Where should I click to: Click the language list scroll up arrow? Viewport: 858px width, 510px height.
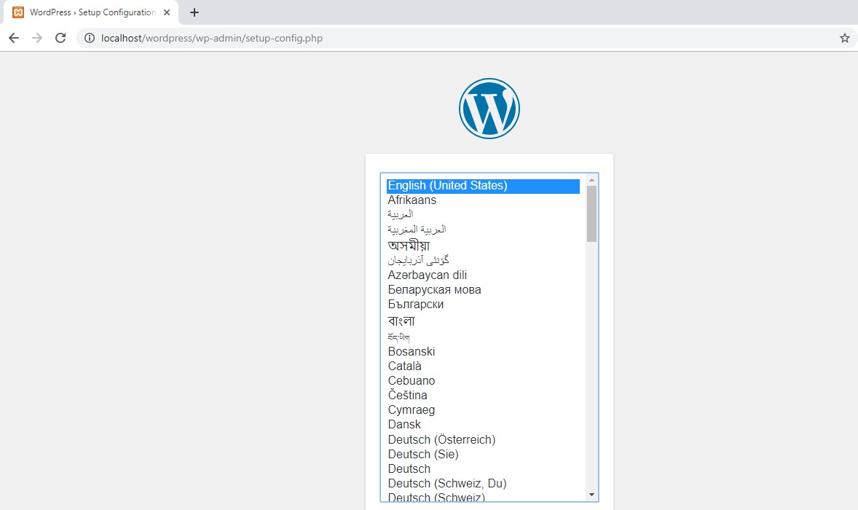591,180
